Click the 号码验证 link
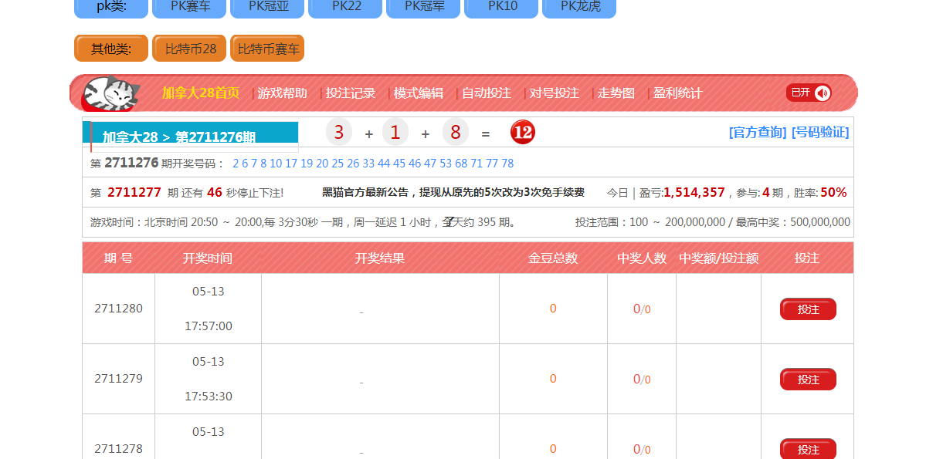This screenshot has width=943, height=459. (x=820, y=133)
